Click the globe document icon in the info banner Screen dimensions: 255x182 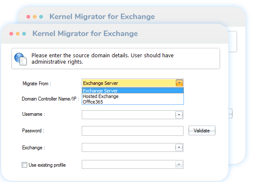click(x=20, y=59)
